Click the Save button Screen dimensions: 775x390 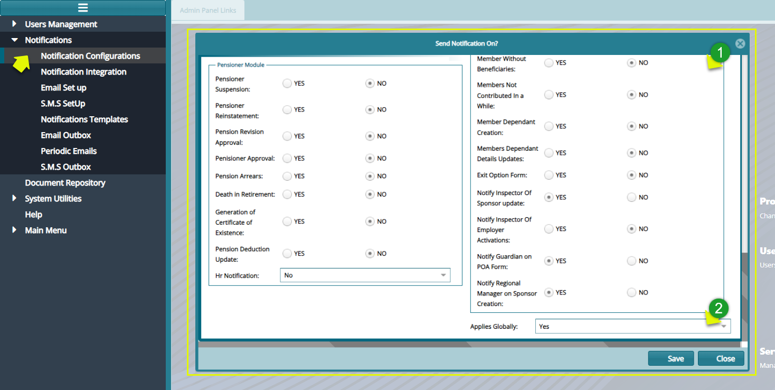tap(671, 358)
